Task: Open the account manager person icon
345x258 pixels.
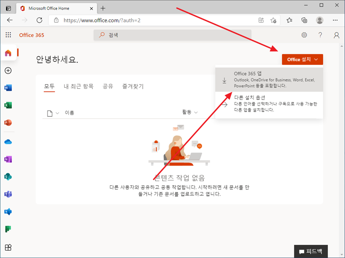Action: coord(337,35)
